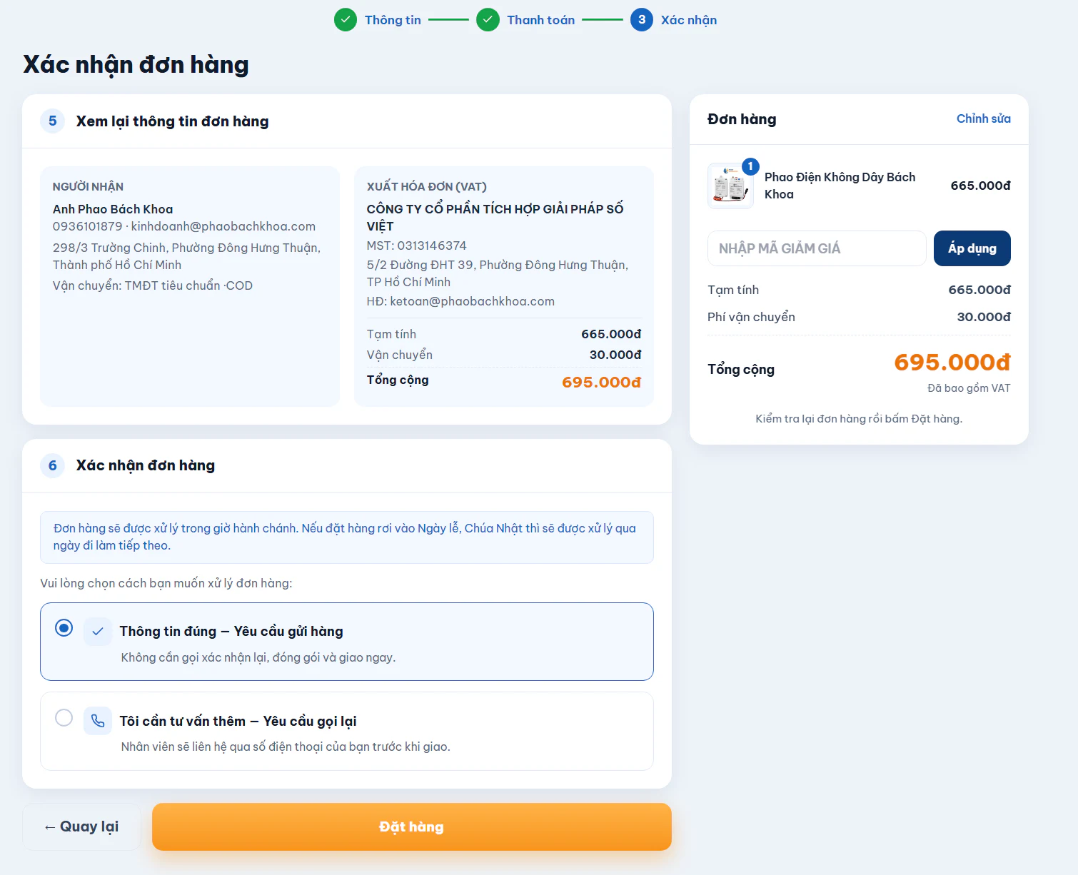This screenshot has height=875, width=1078.
Task: Click the number 5 section badge
Action: pos(53,121)
